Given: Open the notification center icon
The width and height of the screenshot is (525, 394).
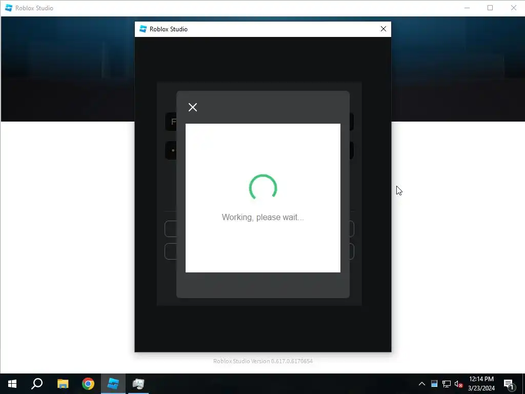Looking at the screenshot, I should [509, 384].
